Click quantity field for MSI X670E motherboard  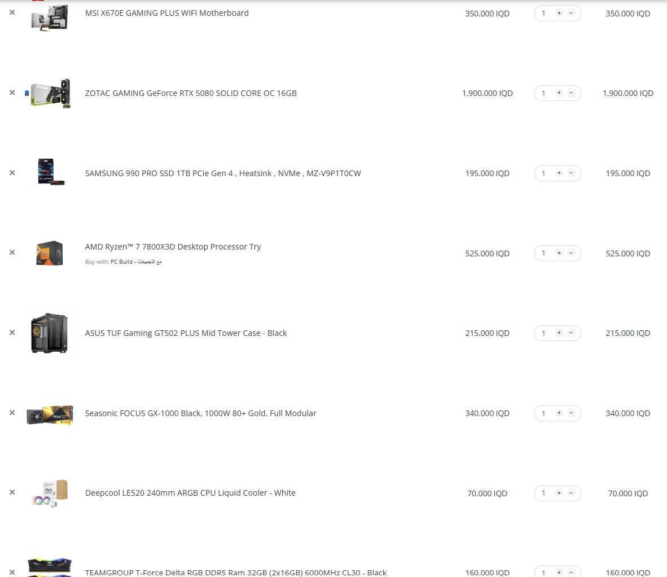point(543,13)
